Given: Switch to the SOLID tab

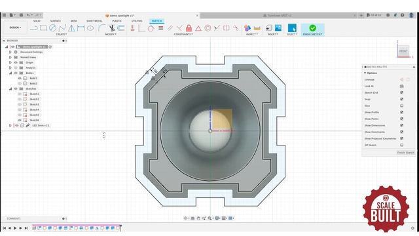Looking at the screenshot, I should [37, 21].
